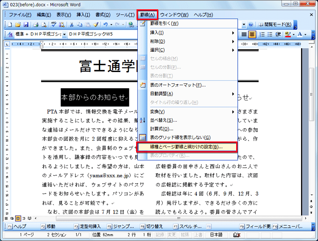Open font color dropdown arrow

pyautogui.click(x=305, y=35)
